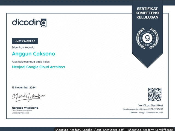
Task: Click the PDF file name caption at the bottom
Action: point(114,130)
